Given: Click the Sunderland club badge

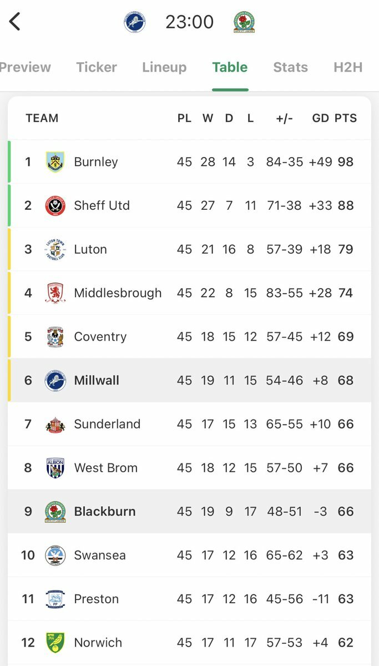Looking at the screenshot, I should point(55,425).
